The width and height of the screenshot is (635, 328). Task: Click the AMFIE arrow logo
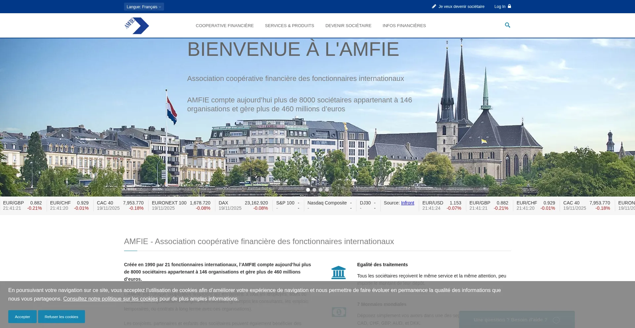(137, 25)
